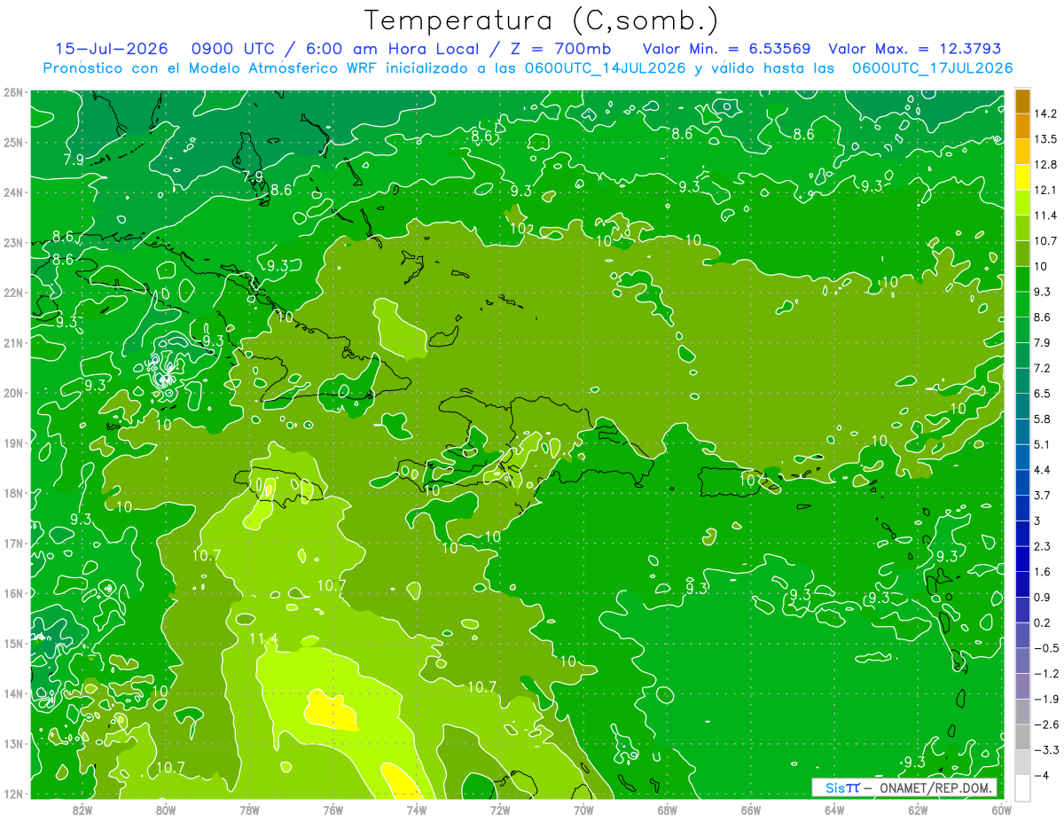The image size is (1064, 822).
Task: Click the "2.3" colorbar label
Action: click(1043, 546)
